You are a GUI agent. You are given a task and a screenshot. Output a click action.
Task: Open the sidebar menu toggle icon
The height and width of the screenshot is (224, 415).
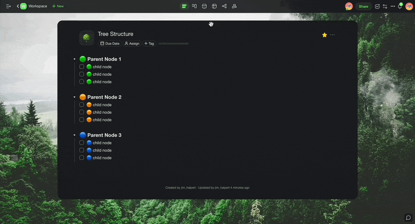(x=8, y=6)
